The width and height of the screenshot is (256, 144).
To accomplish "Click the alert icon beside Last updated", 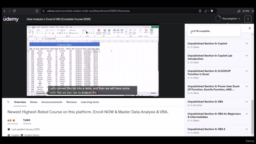I will click(x=9, y=129).
